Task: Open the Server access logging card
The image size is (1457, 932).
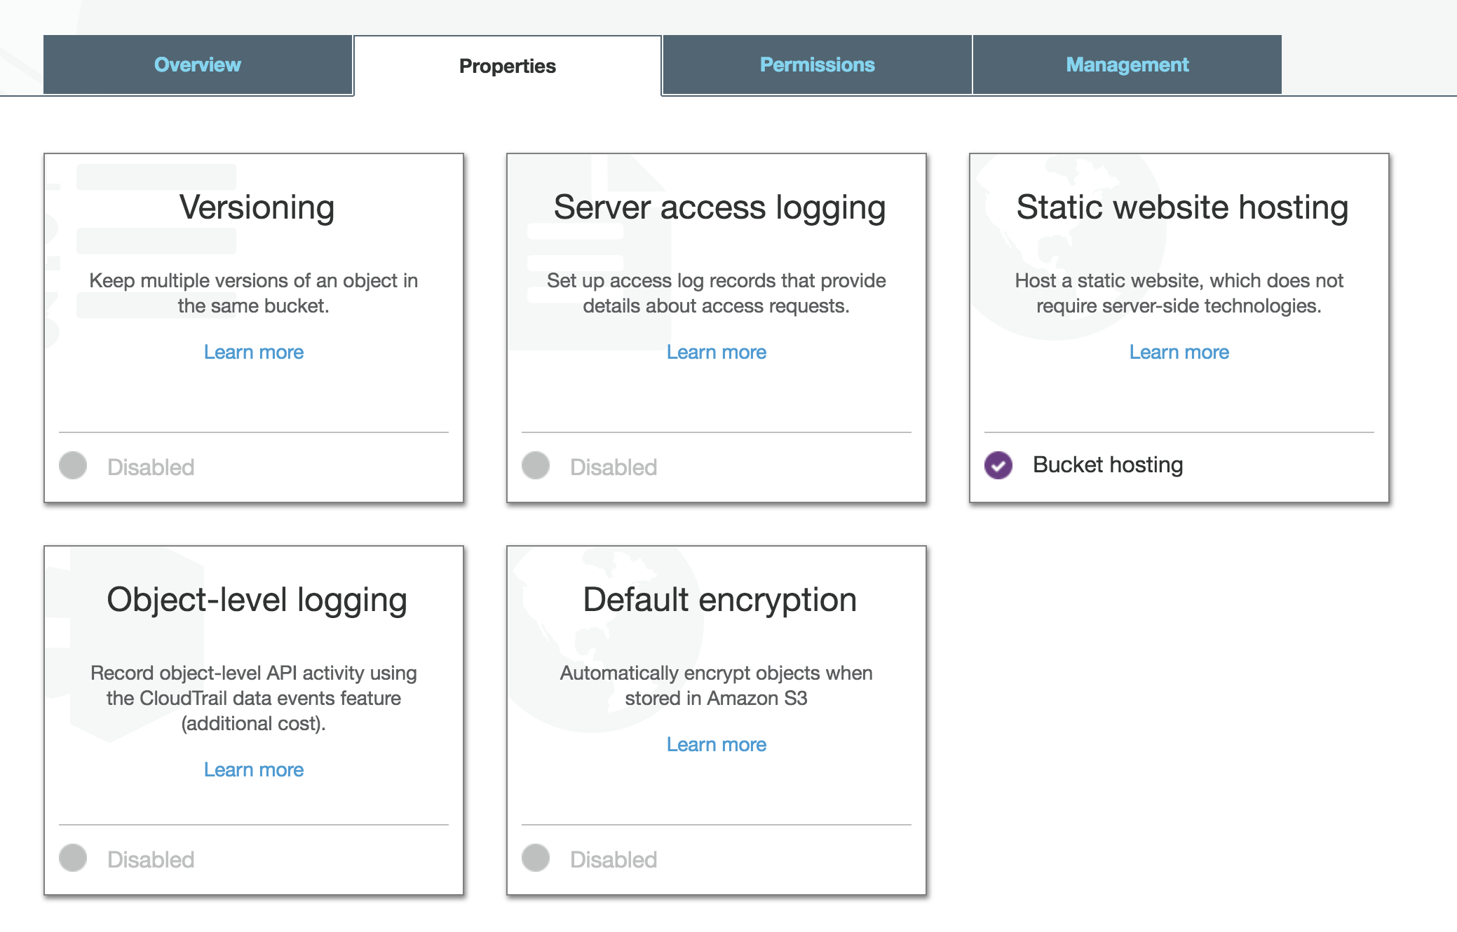Action: [719, 207]
